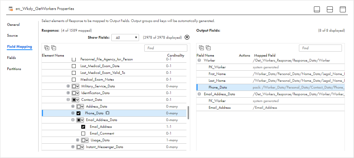Maximize the properties panel layout
The height and width of the screenshot is (158, 354).
click(x=343, y=9)
